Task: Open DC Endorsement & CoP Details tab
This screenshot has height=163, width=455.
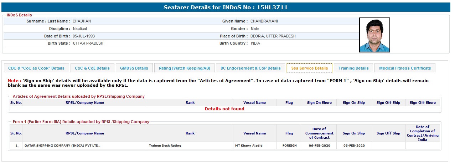Action: point(250,68)
